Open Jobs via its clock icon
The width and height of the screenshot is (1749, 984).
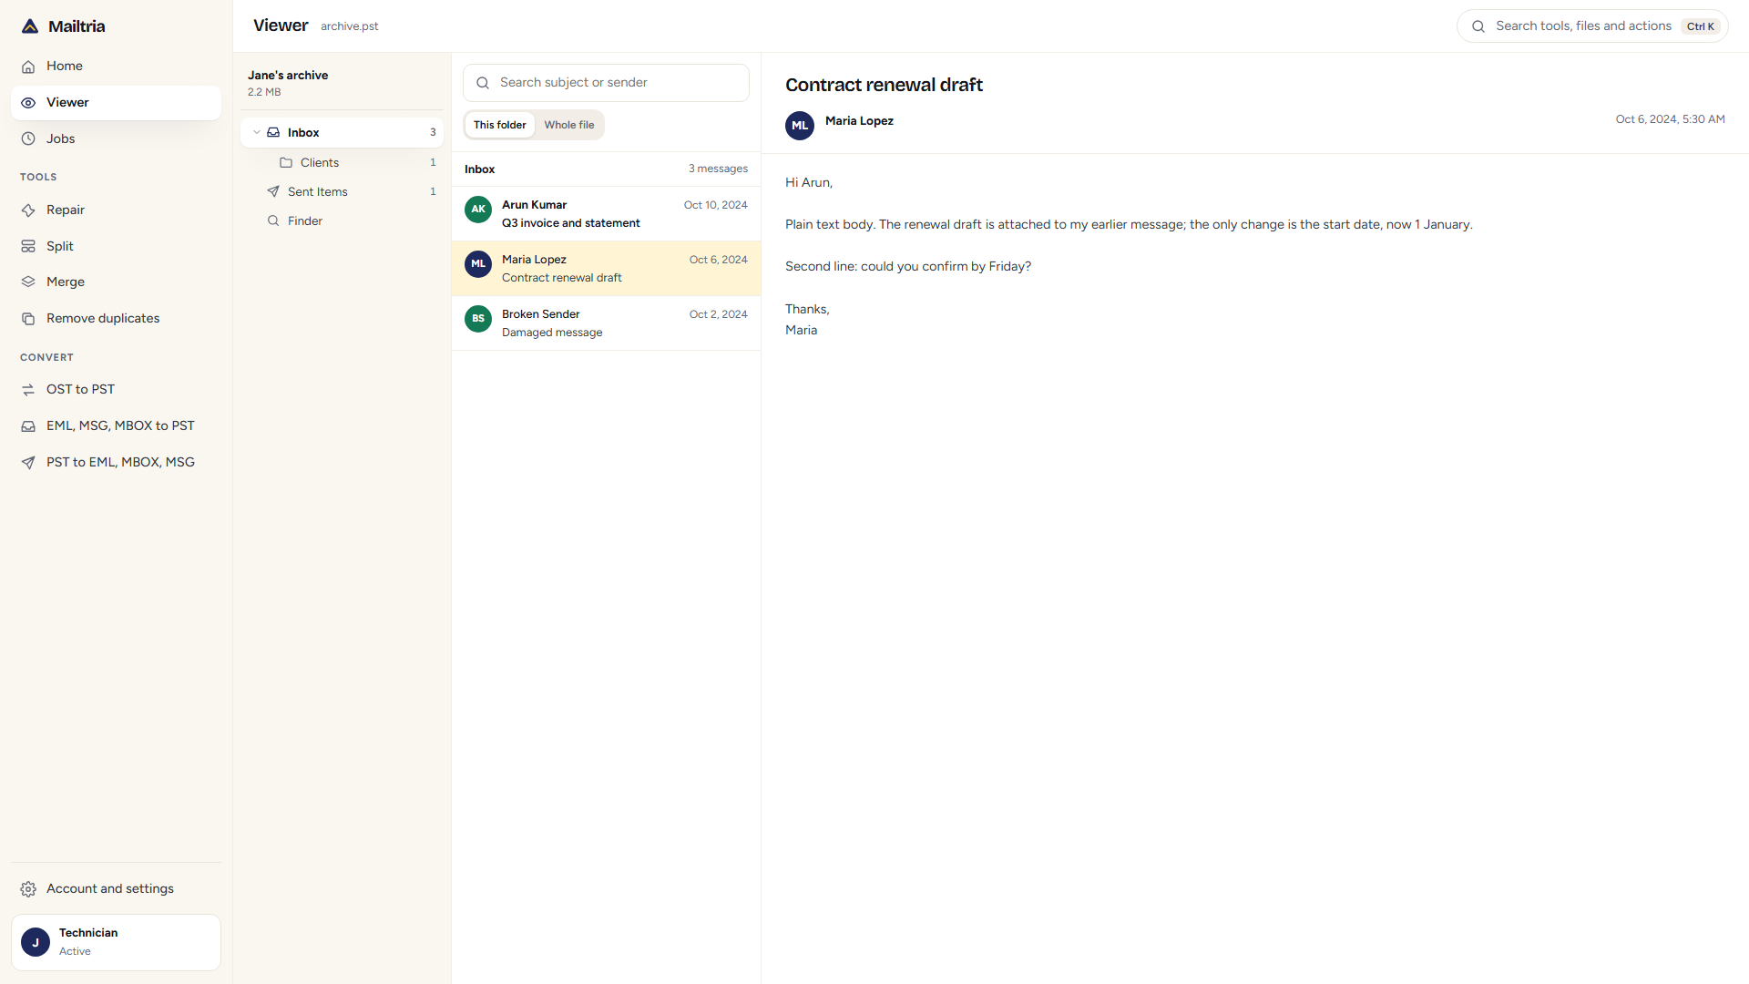[x=28, y=139]
